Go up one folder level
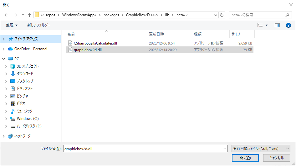 tap(29, 15)
